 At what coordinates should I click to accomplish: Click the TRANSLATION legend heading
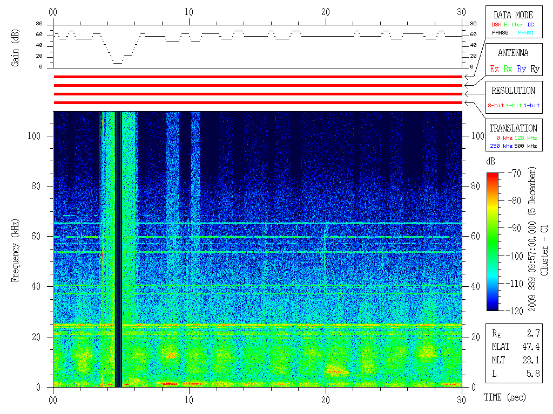click(x=513, y=128)
